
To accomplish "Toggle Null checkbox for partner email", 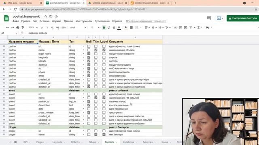I will pos(89,76).
